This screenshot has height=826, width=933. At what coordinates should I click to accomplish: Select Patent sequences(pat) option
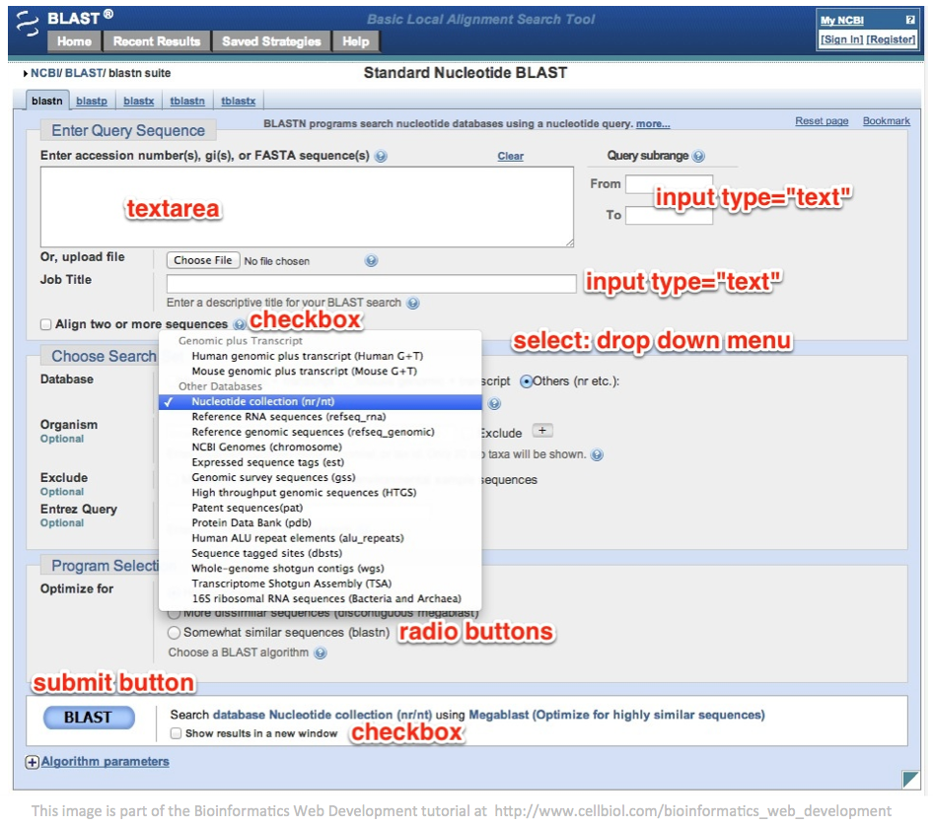321,508
